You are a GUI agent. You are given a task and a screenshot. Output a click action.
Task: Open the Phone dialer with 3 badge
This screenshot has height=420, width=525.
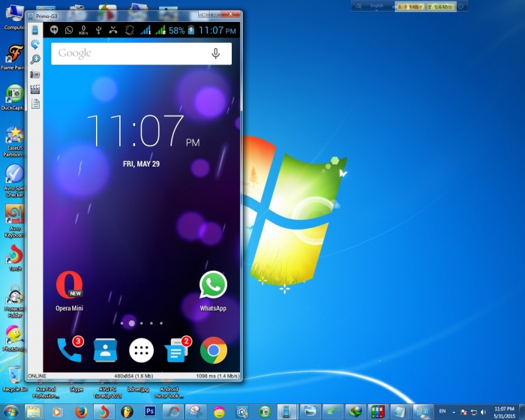70,349
